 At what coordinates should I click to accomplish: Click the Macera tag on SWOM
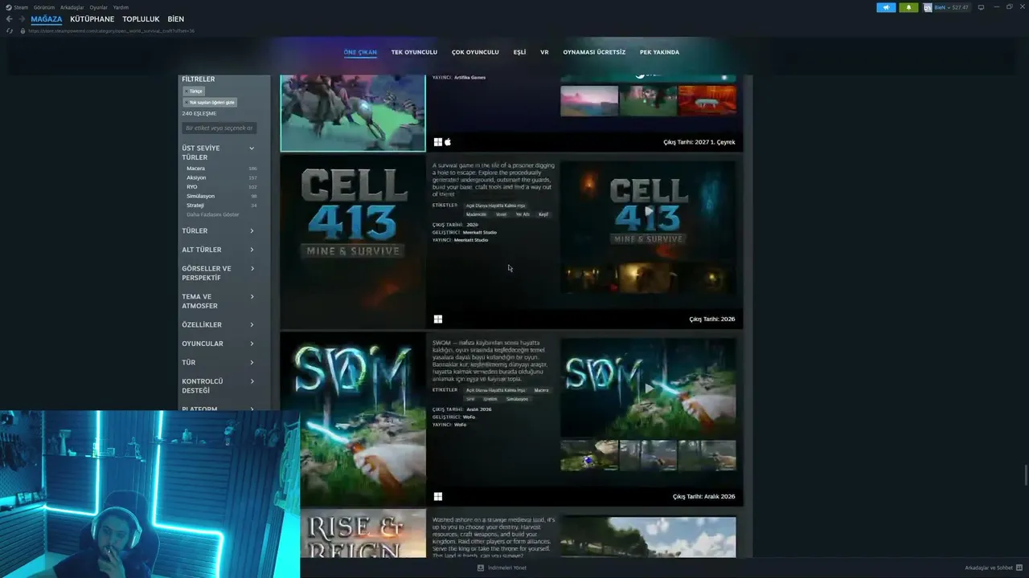click(x=541, y=390)
